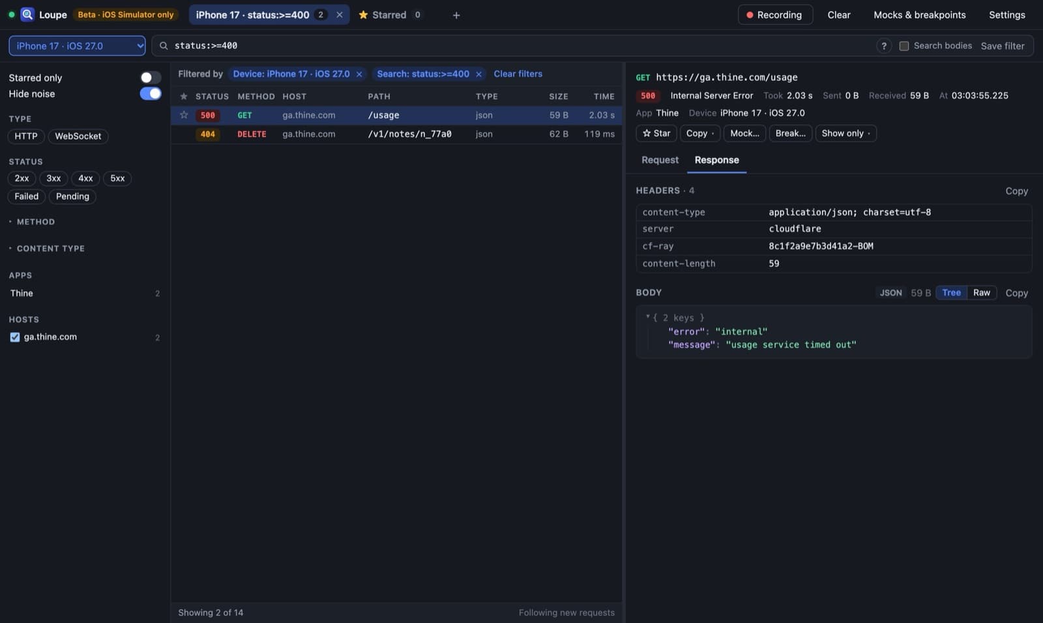Open the Copy dropdown in request actions
The width and height of the screenshot is (1043, 623).
pos(700,133)
